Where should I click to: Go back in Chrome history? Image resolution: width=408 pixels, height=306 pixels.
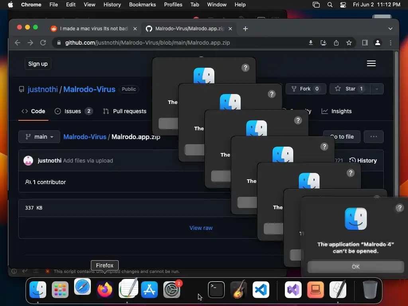[18, 43]
